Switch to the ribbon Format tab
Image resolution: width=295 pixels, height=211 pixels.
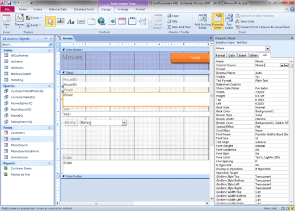point(140,9)
